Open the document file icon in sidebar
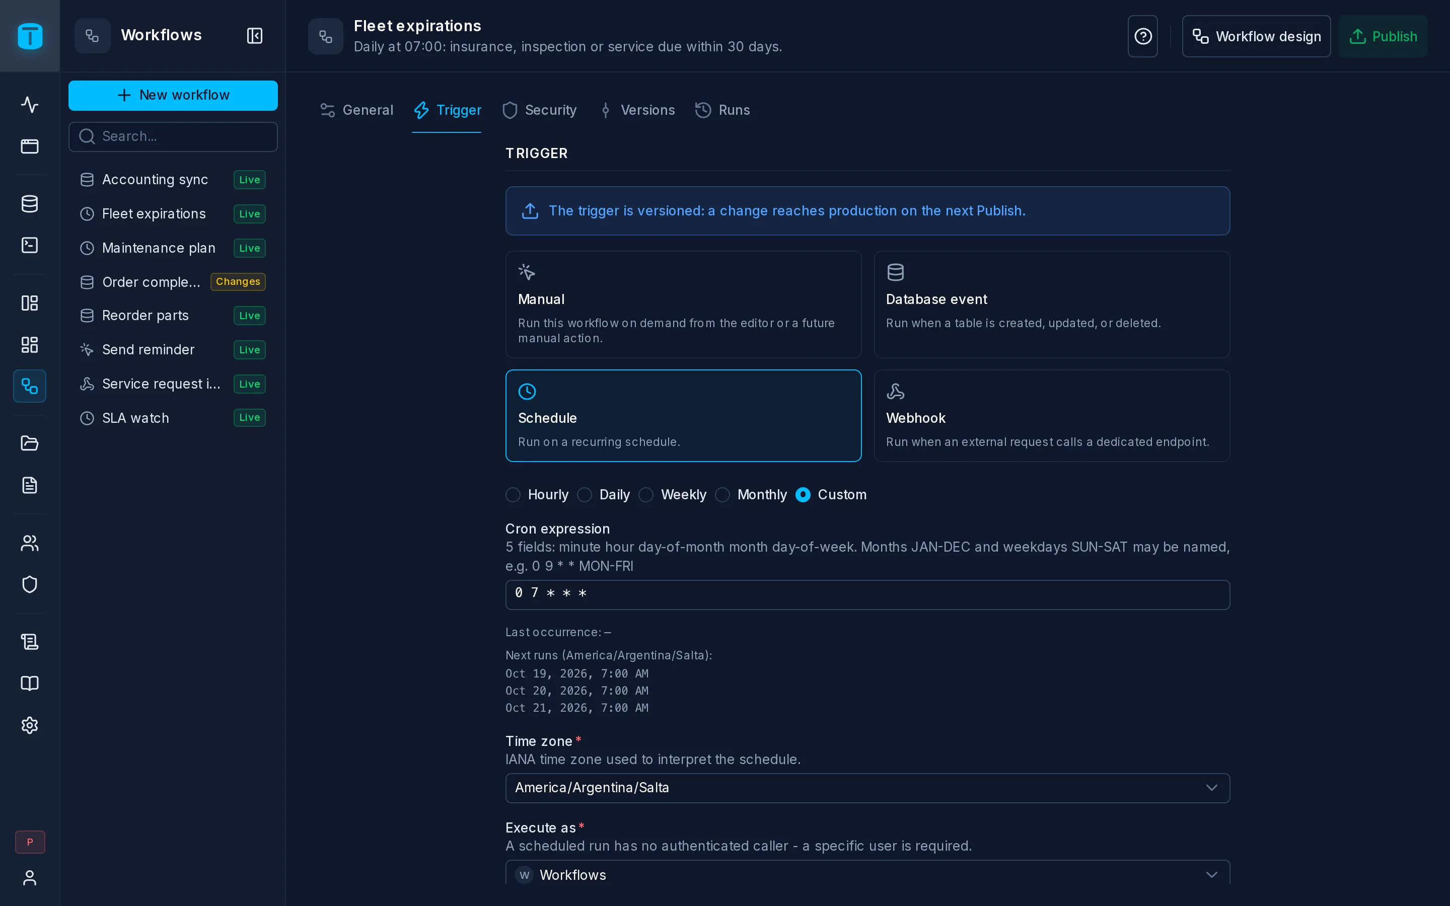Image resolution: width=1450 pixels, height=906 pixels. [29, 485]
